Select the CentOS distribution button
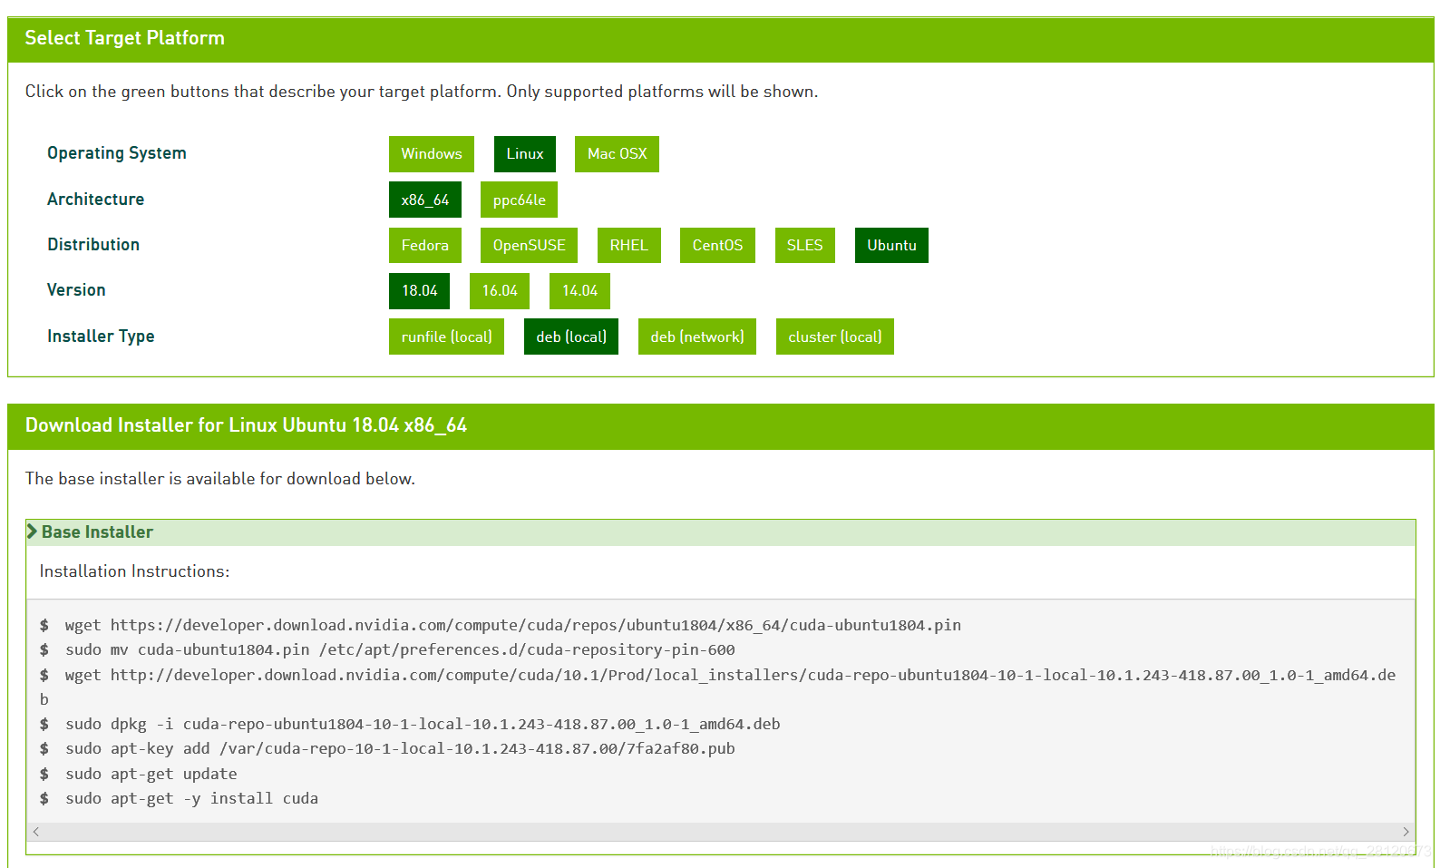 pyautogui.click(x=717, y=245)
